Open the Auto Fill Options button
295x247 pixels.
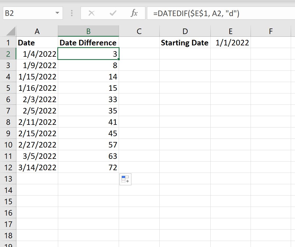125,179
